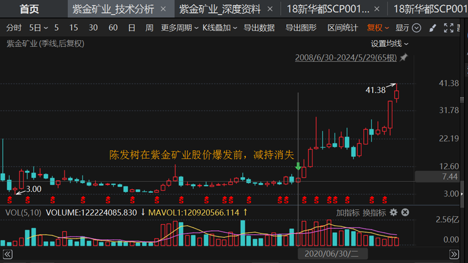Click the orange 陈发树 annotation text
The height and width of the screenshot is (263, 468).
click(x=202, y=155)
